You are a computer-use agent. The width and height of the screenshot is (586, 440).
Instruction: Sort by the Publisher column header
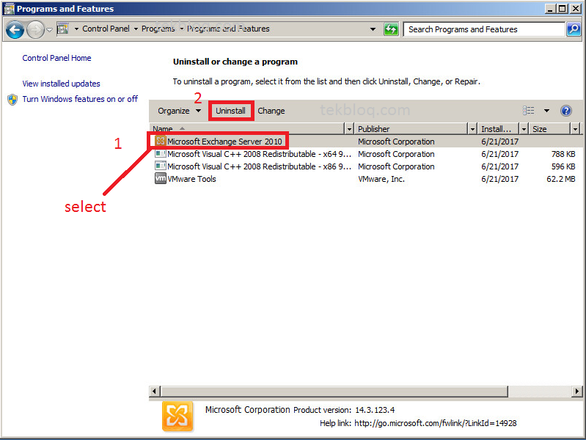click(x=411, y=129)
